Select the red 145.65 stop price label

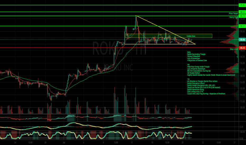click(242, 48)
